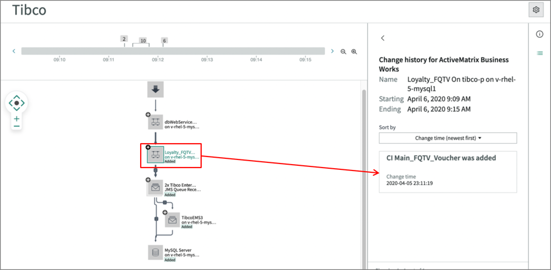This screenshot has height=270, width=551.
Task: Expand the Loyalty_FQTV node plus badge
Action: tap(148, 147)
